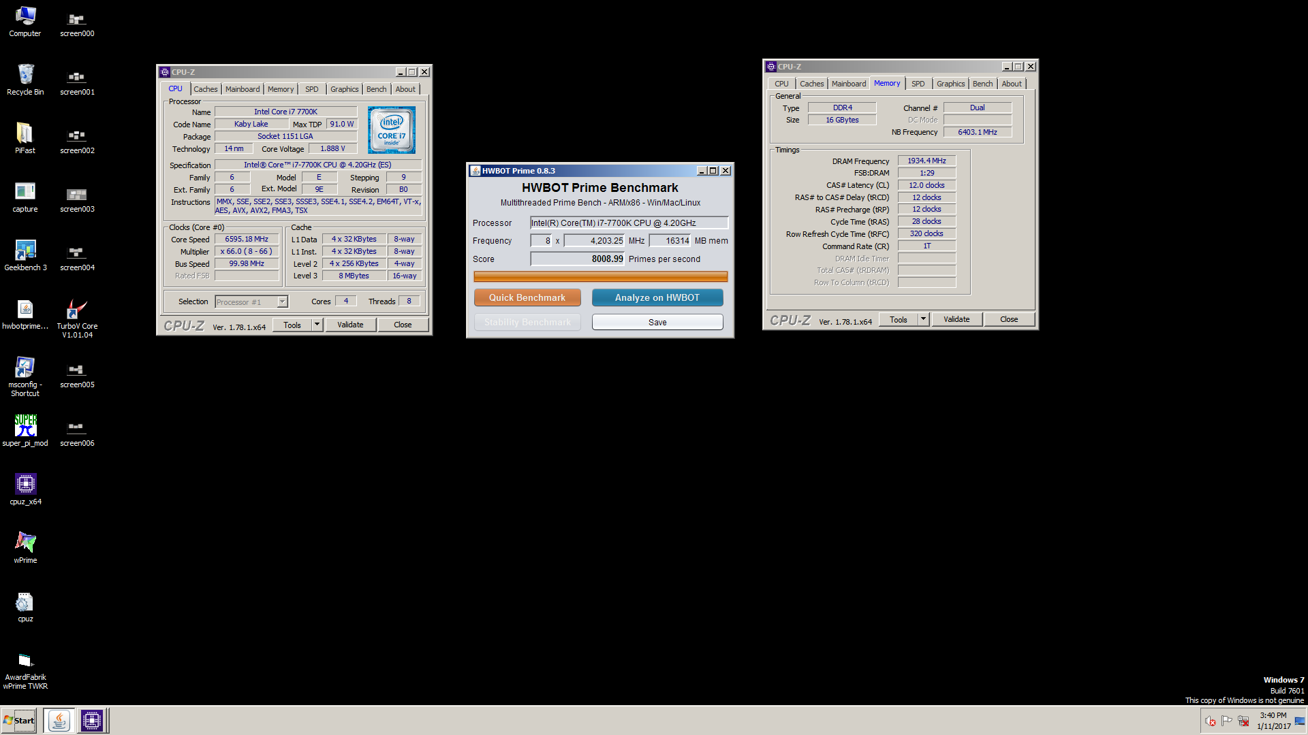Open Graphics tab in left CPU-Z window
This screenshot has height=735, width=1308.
tap(344, 89)
